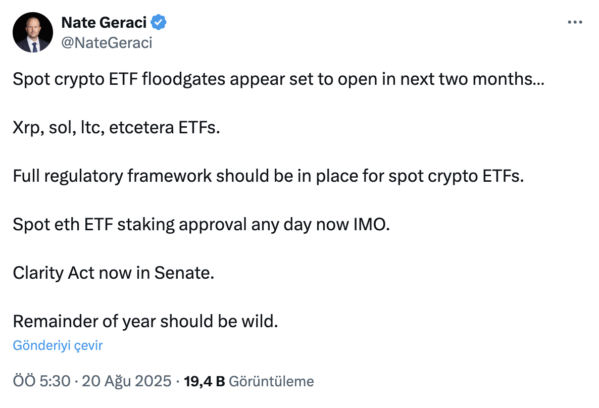This screenshot has width=599, height=408.
Task: Open the three-dot more options menu
Action: click(575, 22)
